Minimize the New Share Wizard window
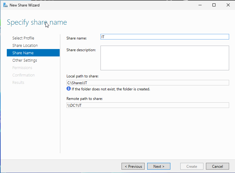The width and height of the screenshot is (235, 173). pos(200,5)
